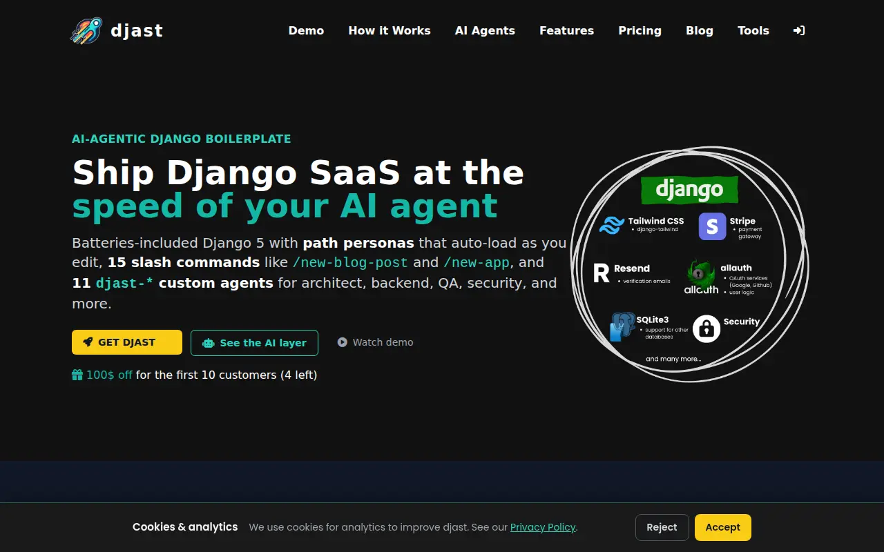Click the Tailwind CSS wave icon
This screenshot has height=552, width=884.
click(612, 225)
